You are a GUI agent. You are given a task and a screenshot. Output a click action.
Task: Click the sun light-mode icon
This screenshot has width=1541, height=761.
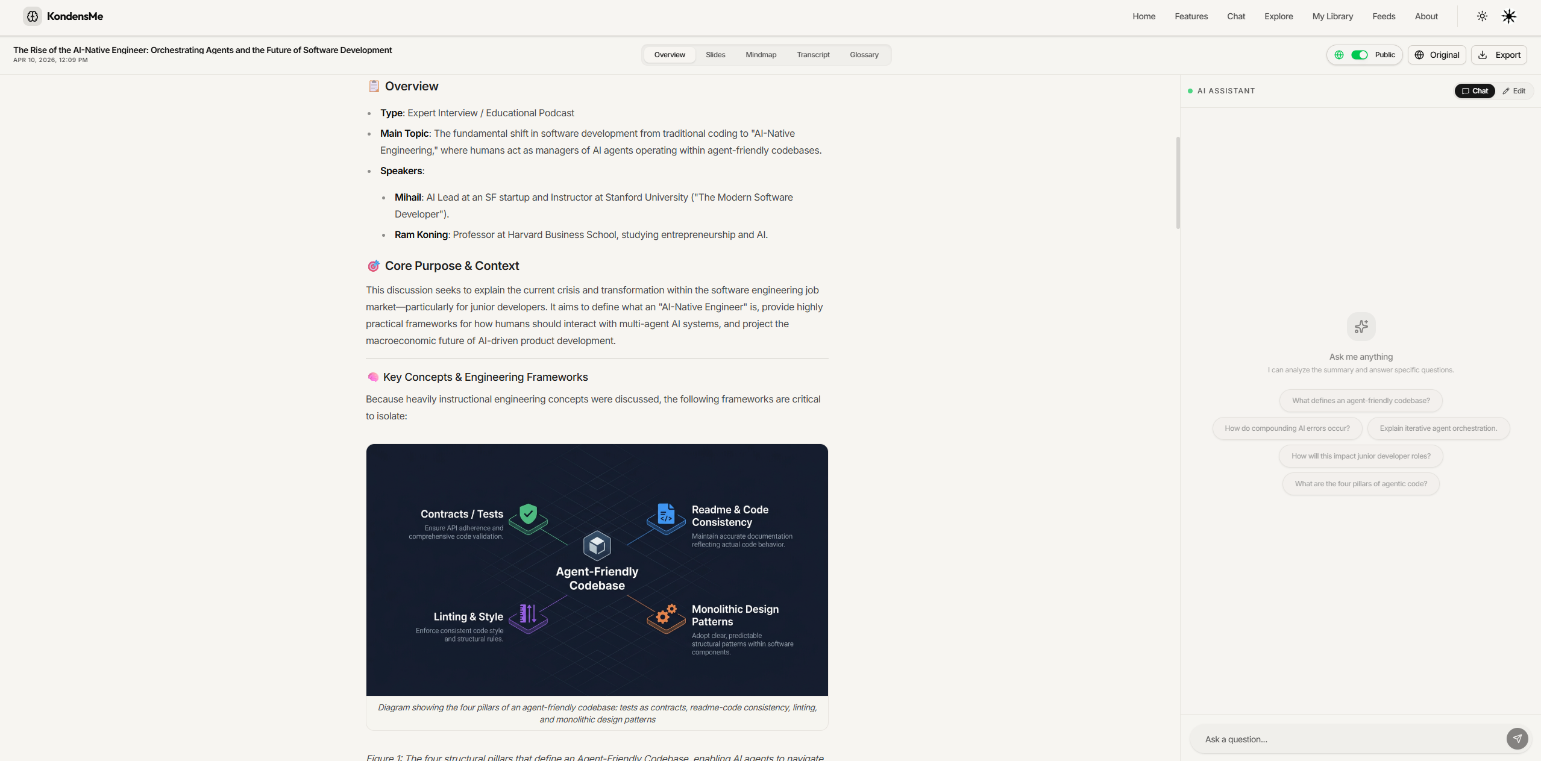pyautogui.click(x=1482, y=16)
